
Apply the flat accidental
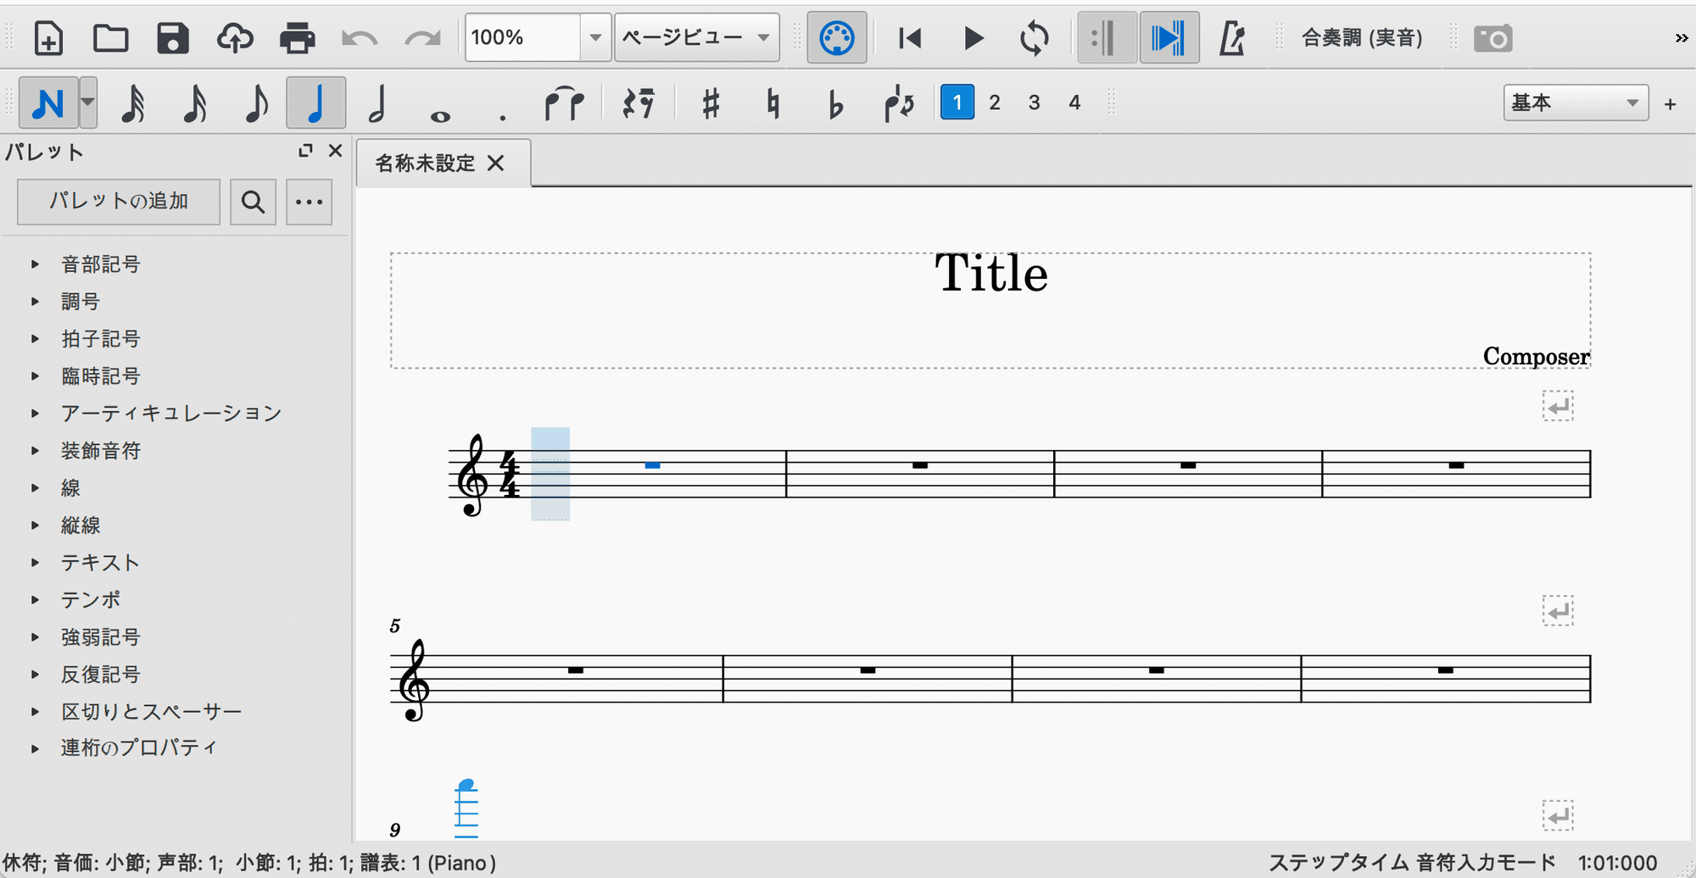click(x=835, y=103)
